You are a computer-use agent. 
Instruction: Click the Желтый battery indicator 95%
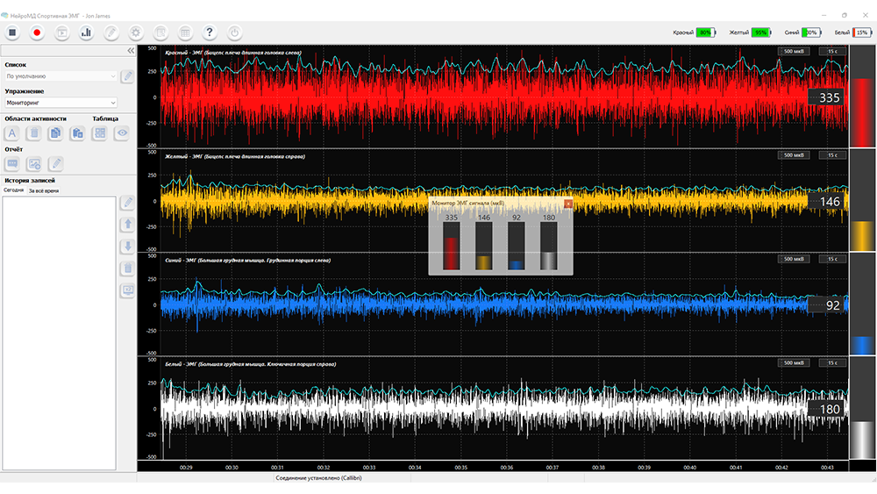761,32
